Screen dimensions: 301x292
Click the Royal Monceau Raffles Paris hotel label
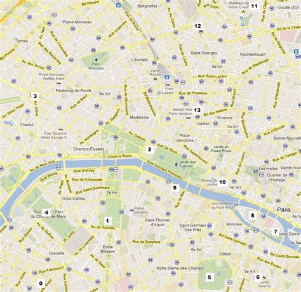(51, 76)
